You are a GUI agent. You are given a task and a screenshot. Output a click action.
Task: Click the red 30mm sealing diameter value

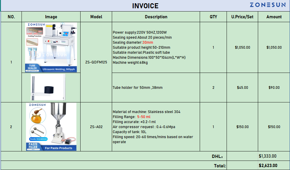[148, 42]
